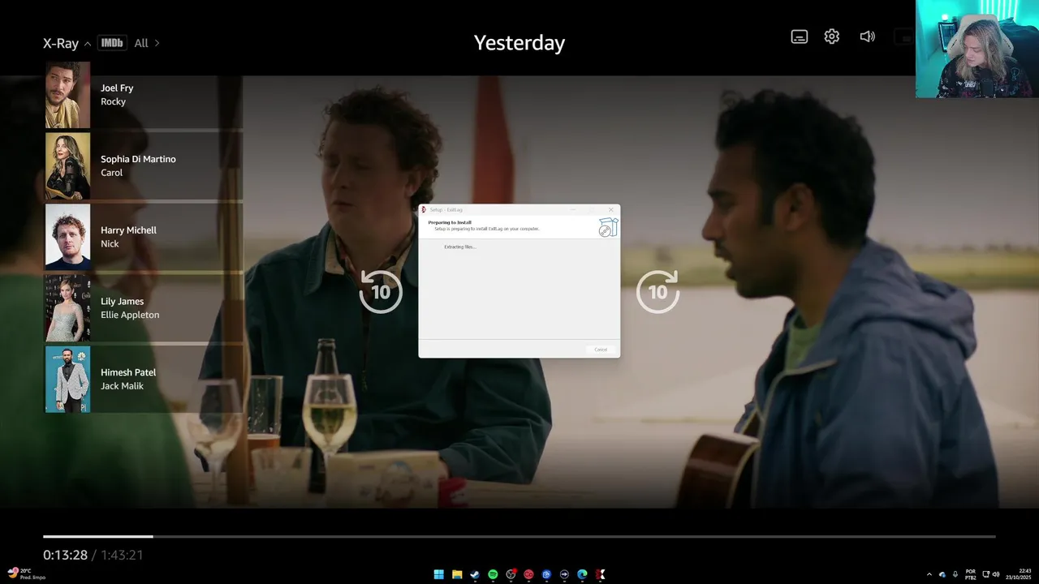Open Himesh Patel's cast photo

(67, 379)
